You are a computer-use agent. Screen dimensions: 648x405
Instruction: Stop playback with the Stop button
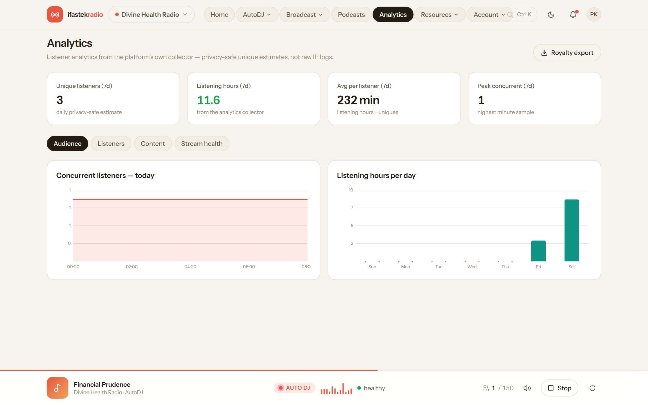coord(559,388)
